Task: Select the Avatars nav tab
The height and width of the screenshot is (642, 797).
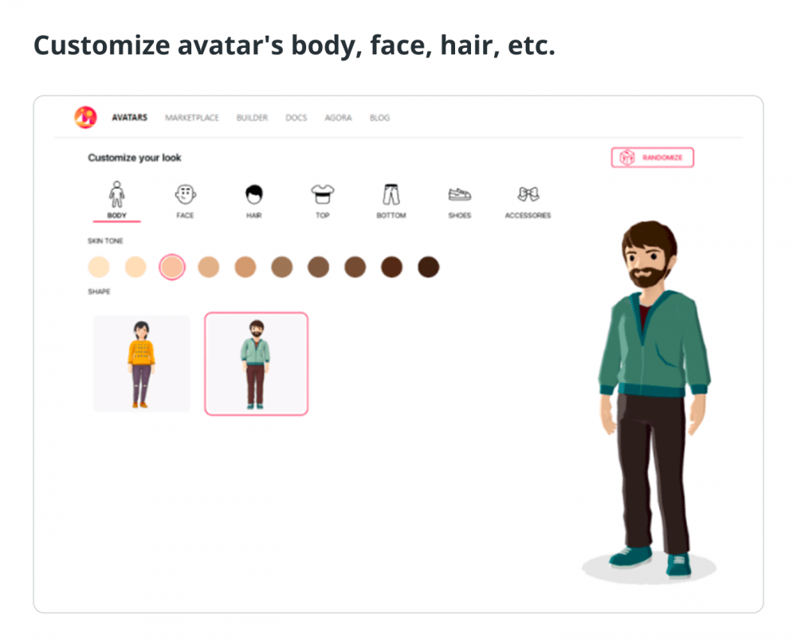Action: coord(129,118)
